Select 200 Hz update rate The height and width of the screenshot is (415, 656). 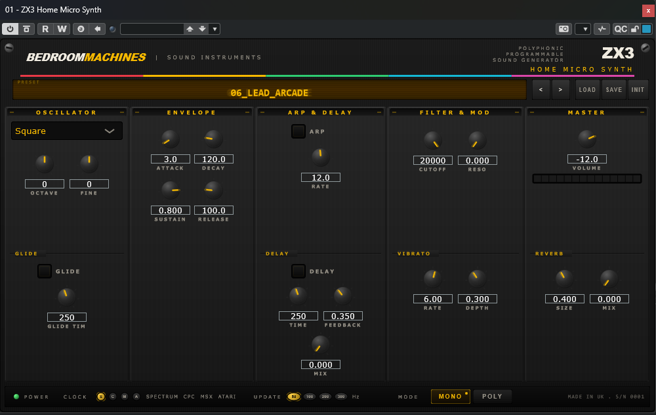pyautogui.click(x=325, y=396)
